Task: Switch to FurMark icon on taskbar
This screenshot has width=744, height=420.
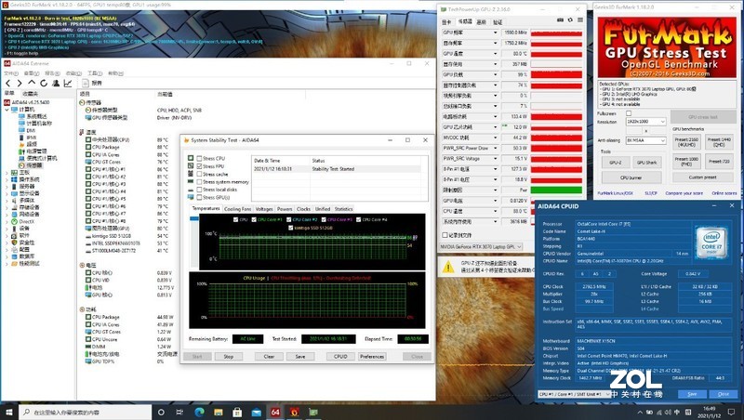Action: click(x=294, y=412)
